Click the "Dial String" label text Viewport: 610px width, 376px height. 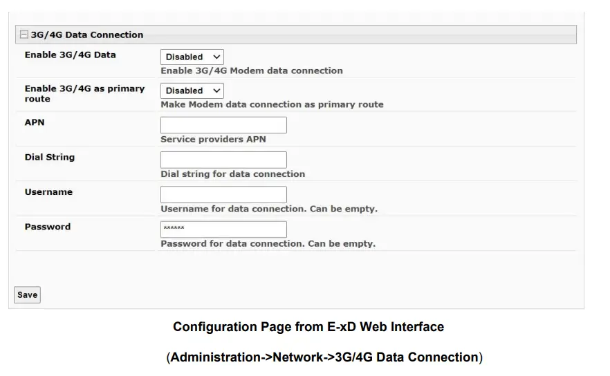pyautogui.click(x=49, y=157)
